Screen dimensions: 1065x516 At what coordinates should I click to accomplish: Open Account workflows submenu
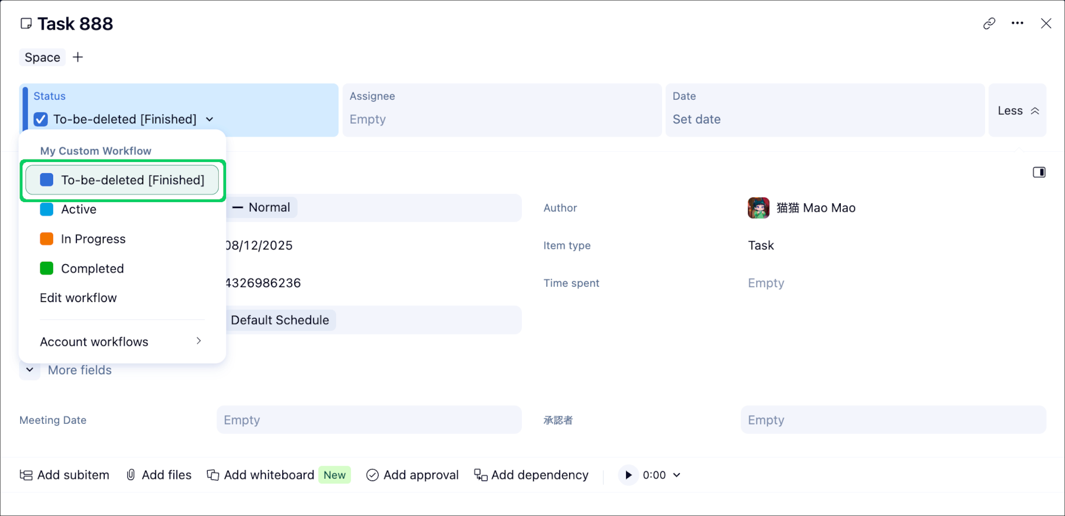pyautogui.click(x=122, y=342)
